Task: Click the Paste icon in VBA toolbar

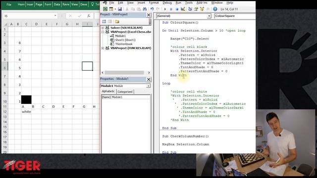Action: point(139,9)
